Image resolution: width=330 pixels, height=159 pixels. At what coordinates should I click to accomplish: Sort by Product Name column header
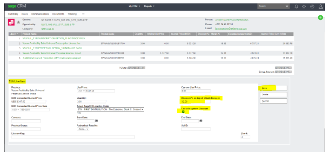[x=29, y=34]
